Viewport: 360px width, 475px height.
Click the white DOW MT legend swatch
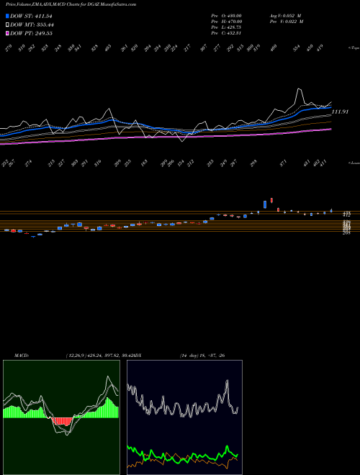point(7,24)
